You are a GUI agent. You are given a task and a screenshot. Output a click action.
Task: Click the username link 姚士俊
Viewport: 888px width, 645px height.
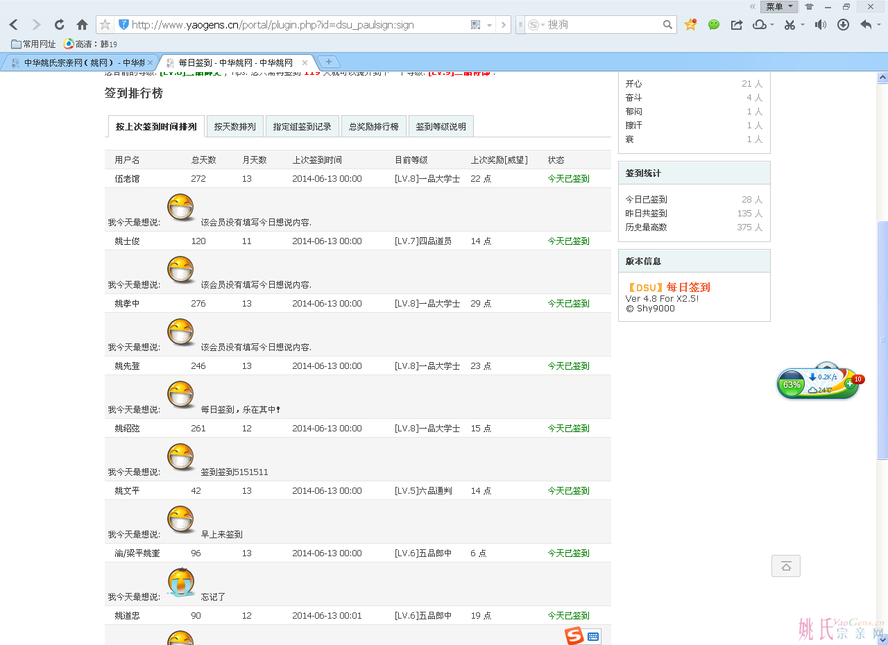(x=127, y=241)
